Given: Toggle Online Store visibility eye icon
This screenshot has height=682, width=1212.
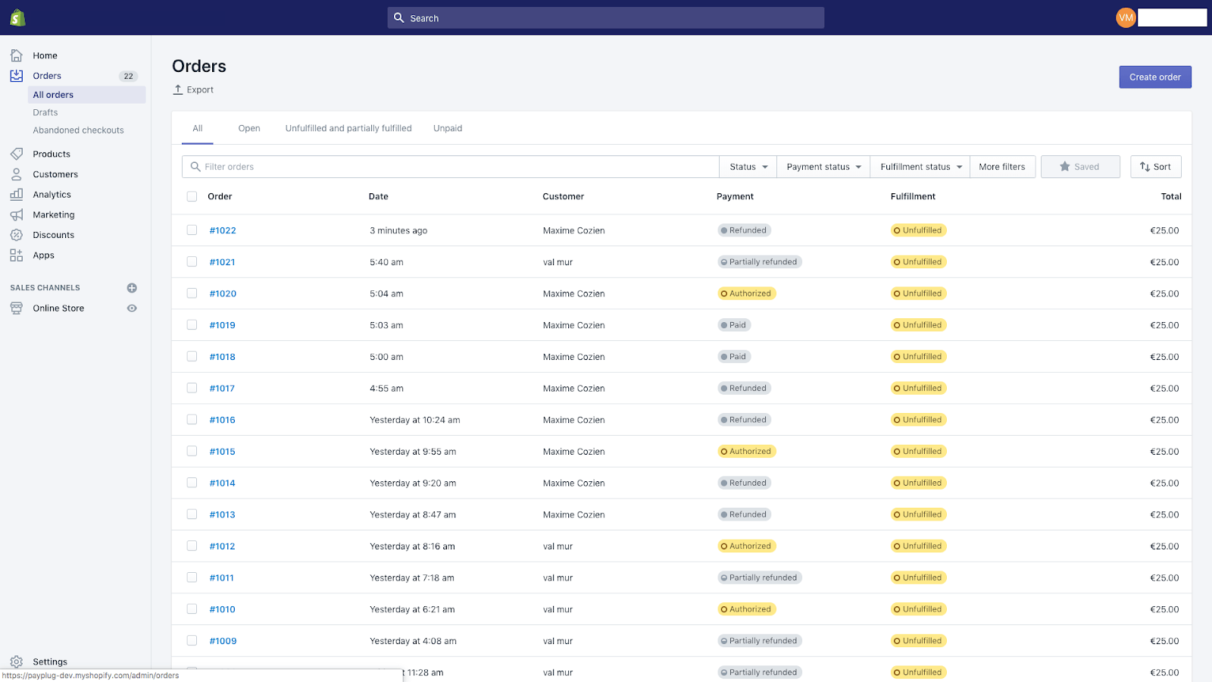Looking at the screenshot, I should point(132,308).
